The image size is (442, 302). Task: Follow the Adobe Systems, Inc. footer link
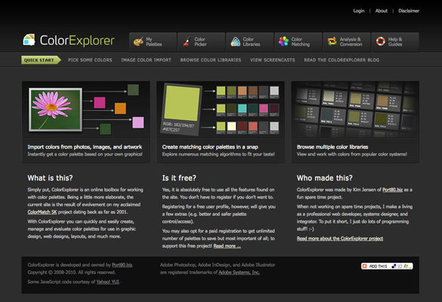coord(239,272)
